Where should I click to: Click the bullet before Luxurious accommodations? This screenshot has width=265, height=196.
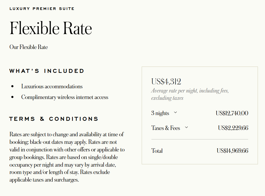[x=12, y=86]
